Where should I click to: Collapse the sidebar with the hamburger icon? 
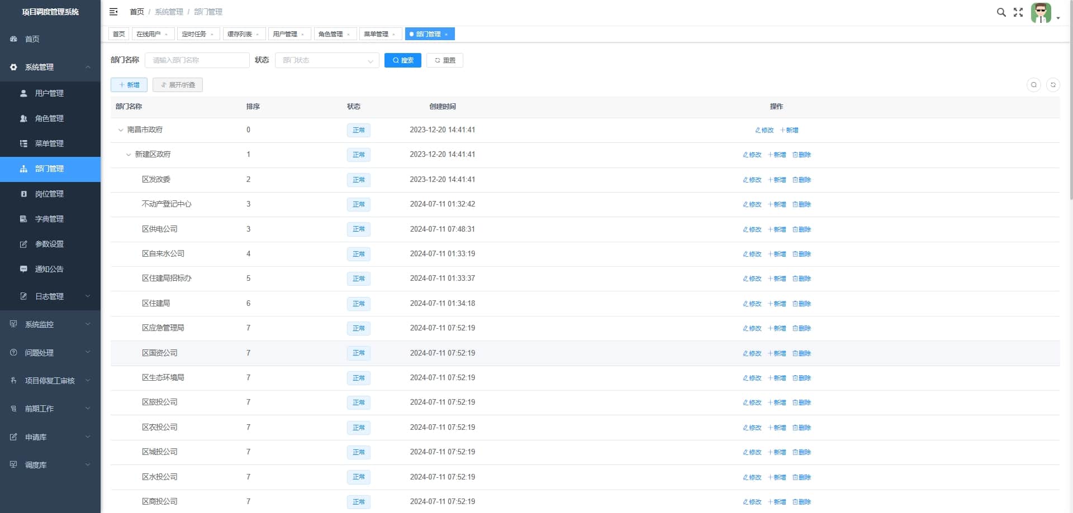tap(113, 12)
